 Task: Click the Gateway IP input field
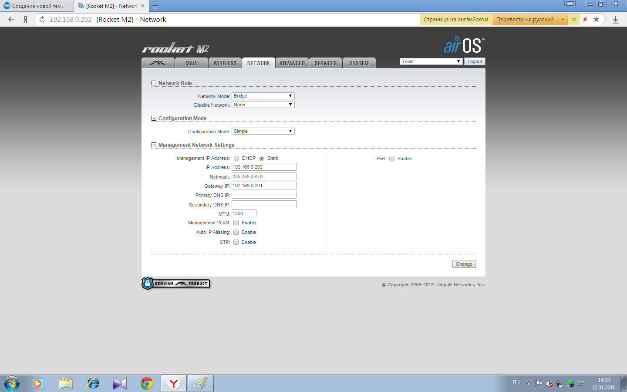pos(264,186)
